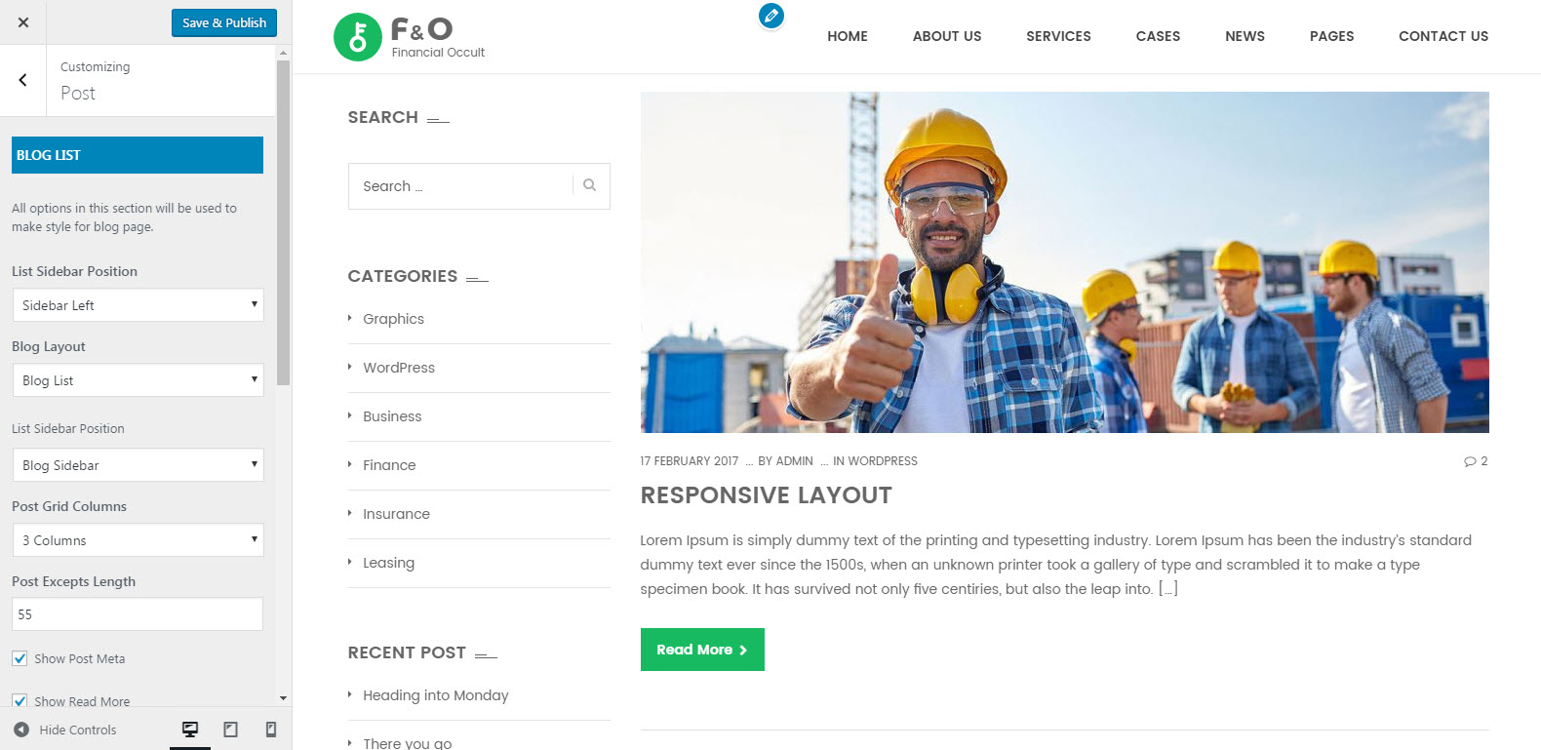
Task: Click the Hide Controls arrow icon
Action: 21,730
